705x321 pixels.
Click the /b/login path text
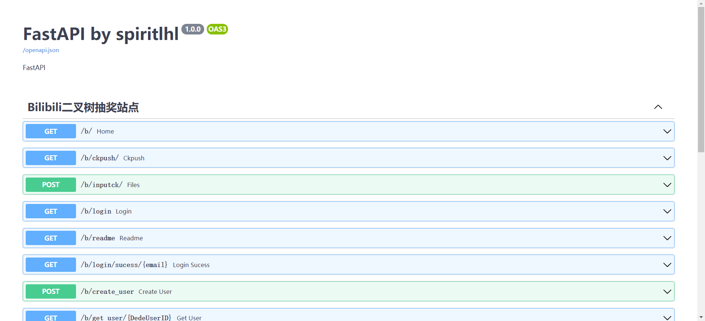96,211
